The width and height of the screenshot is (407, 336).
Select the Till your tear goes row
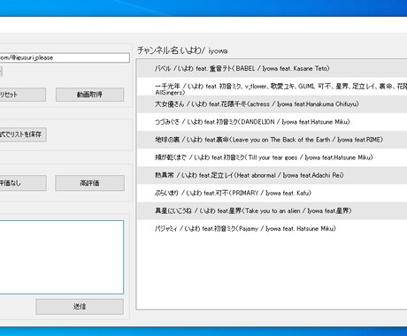tap(272, 157)
